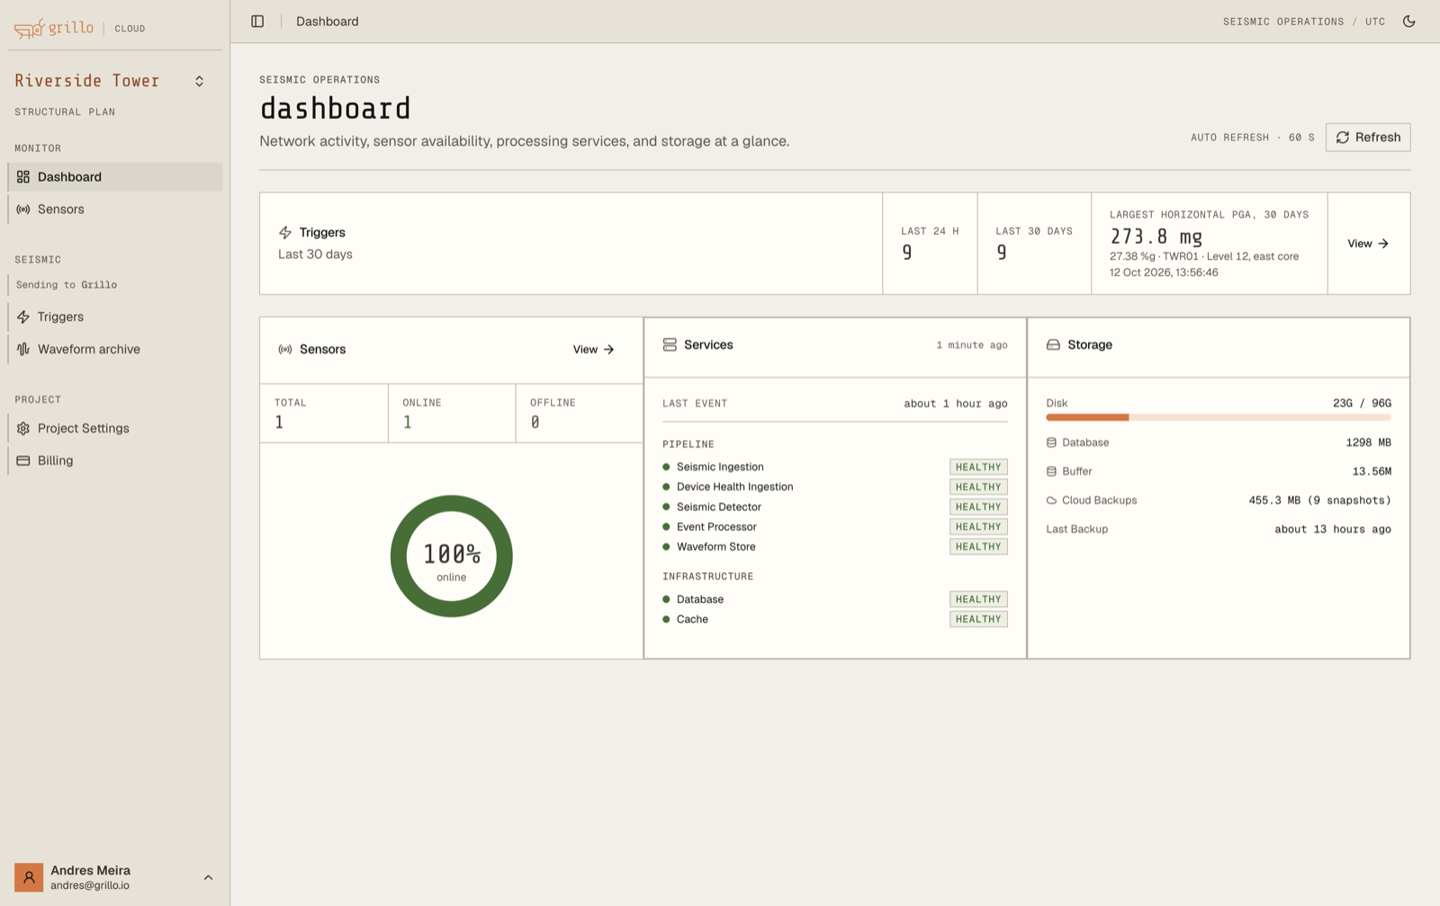1440x906 pixels.
Task: Open Sensors in the sidebar
Action: (x=115, y=210)
